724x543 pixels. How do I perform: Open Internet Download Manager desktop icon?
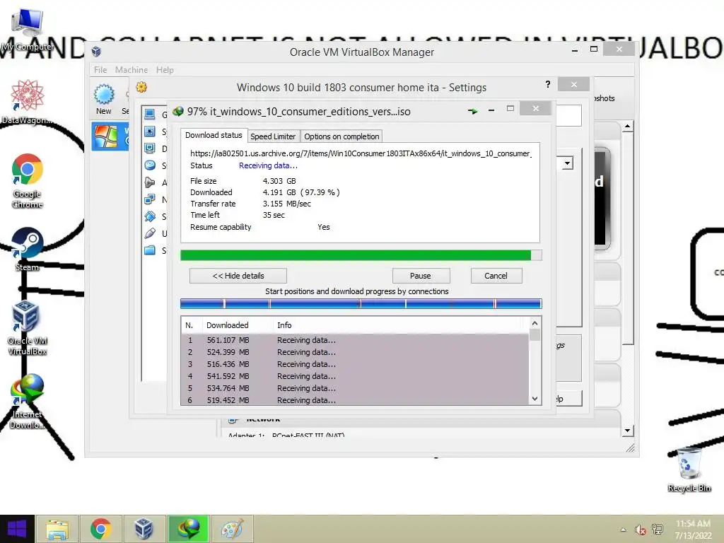tap(28, 401)
